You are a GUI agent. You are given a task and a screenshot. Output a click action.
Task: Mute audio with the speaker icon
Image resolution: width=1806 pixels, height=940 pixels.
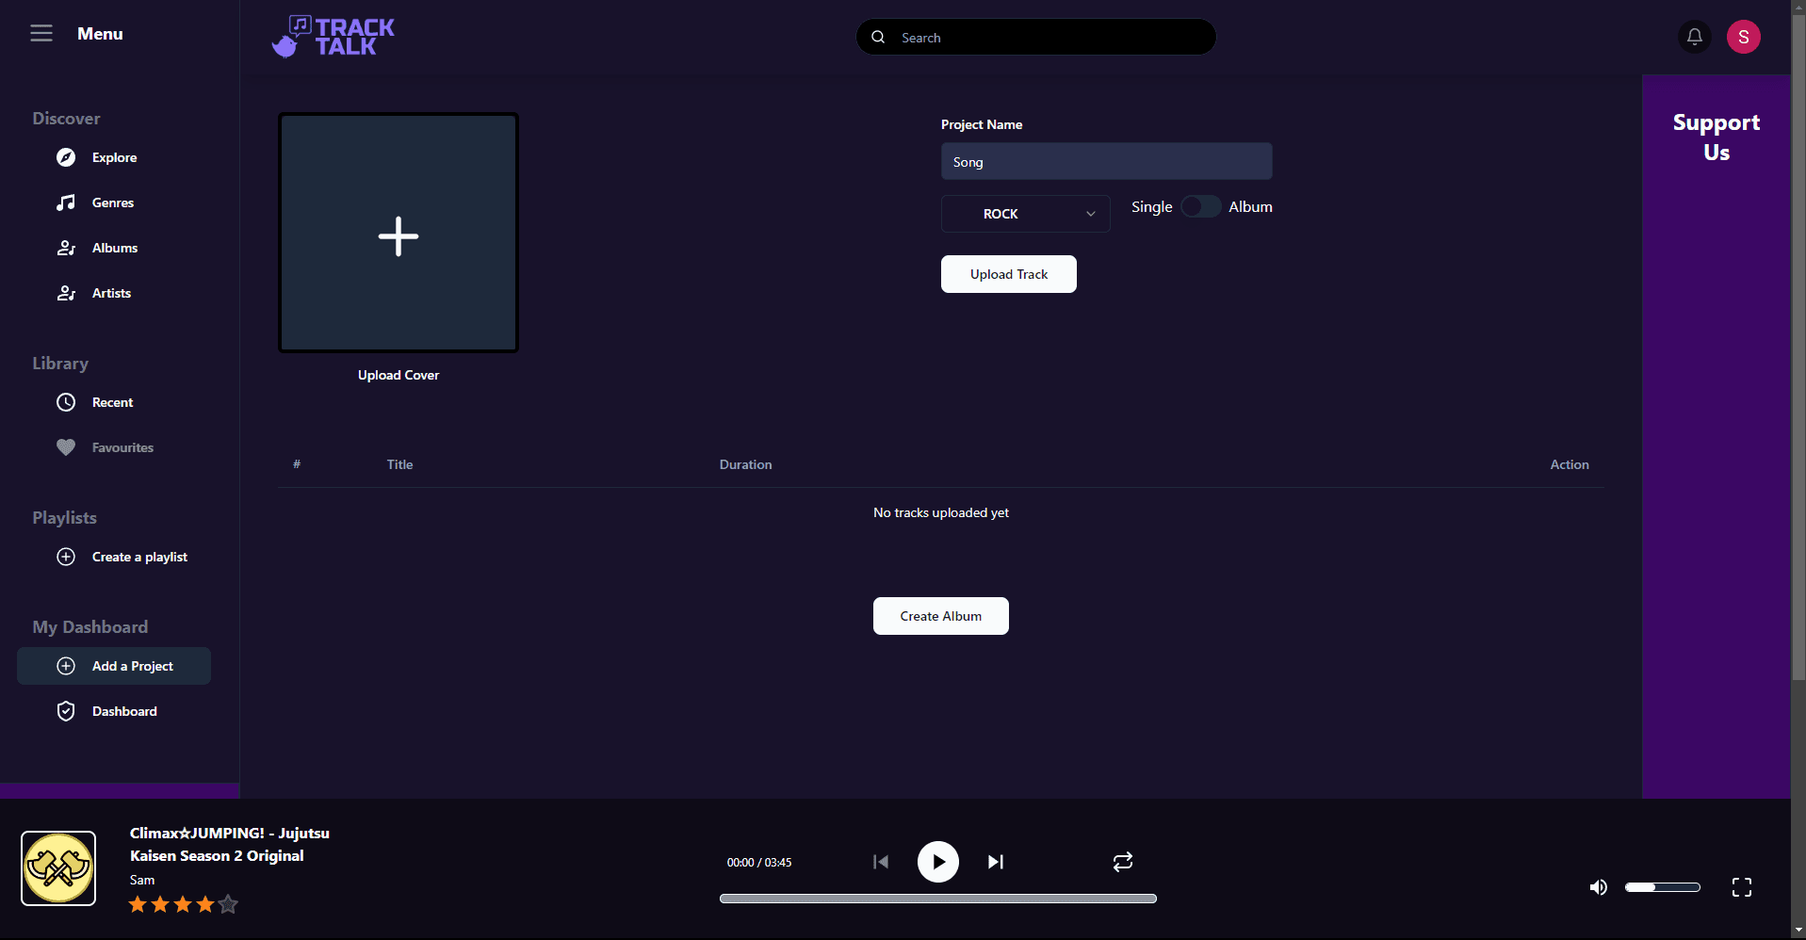tap(1598, 887)
